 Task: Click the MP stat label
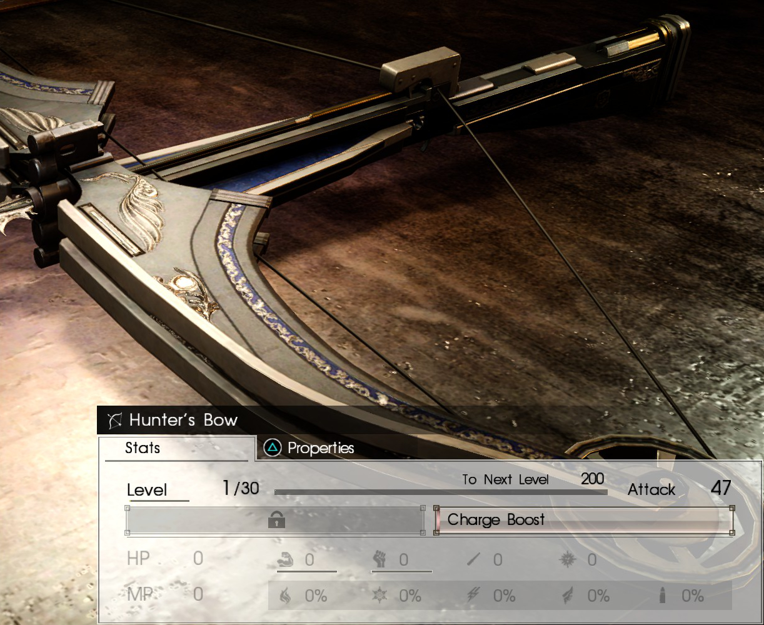pos(139,594)
